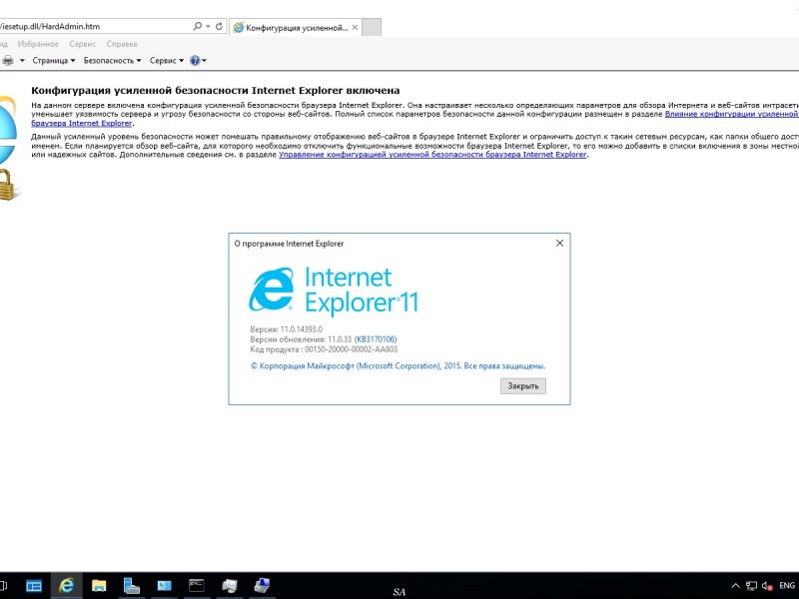Image resolution: width=799 pixels, height=599 pixels.
Task: Open the Справка menu
Action: [x=122, y=44]
